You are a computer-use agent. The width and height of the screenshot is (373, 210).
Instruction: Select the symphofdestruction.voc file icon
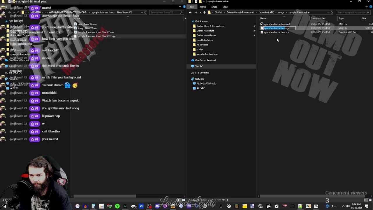coord(262,32)
